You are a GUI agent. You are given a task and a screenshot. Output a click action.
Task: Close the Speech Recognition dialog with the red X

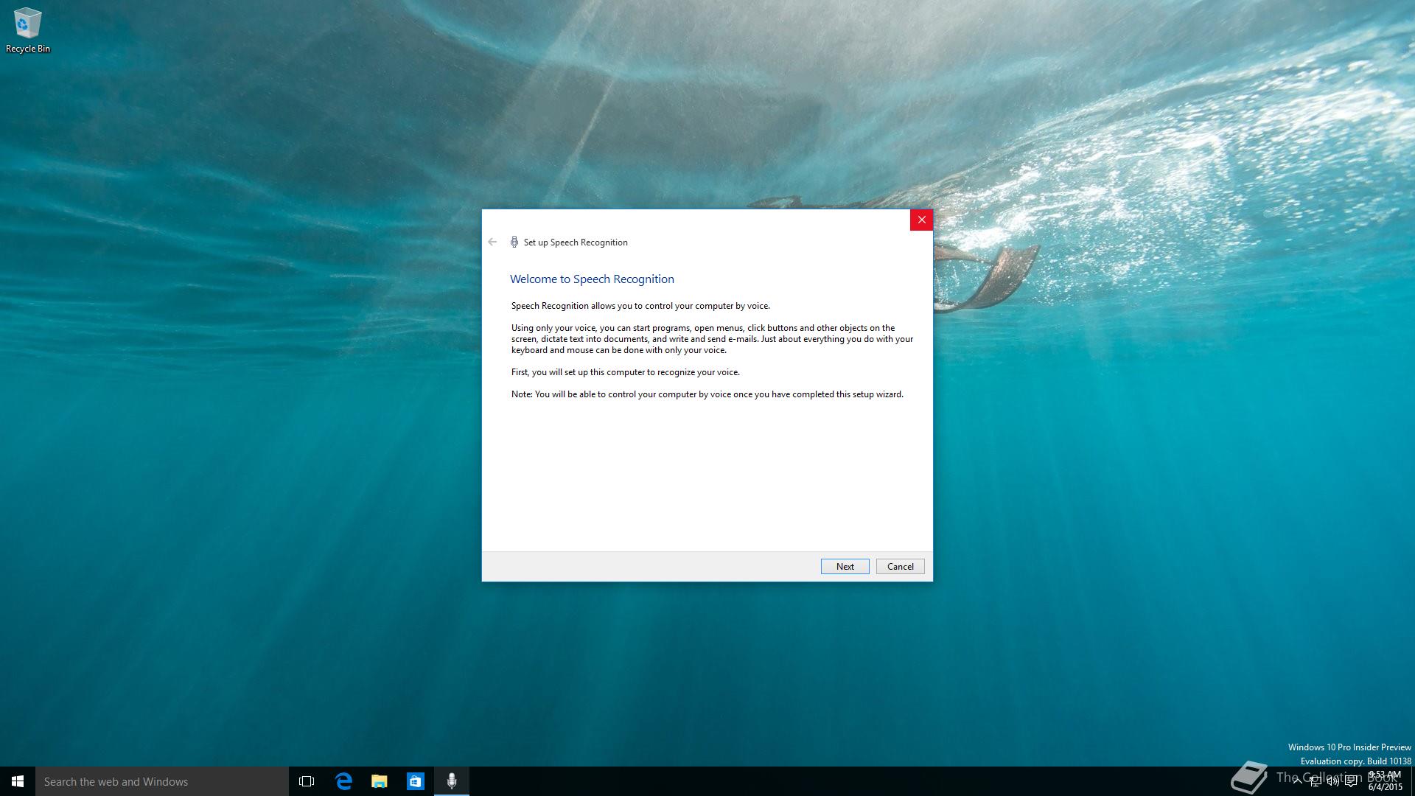click(x=921, y=220)
